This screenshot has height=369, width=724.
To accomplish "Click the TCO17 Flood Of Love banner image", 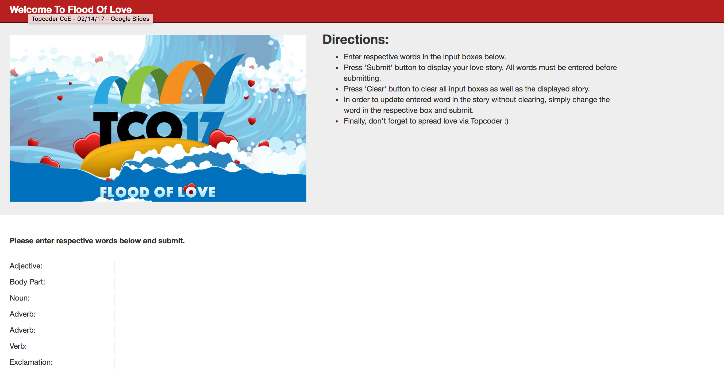I will [x=158, y=118].
